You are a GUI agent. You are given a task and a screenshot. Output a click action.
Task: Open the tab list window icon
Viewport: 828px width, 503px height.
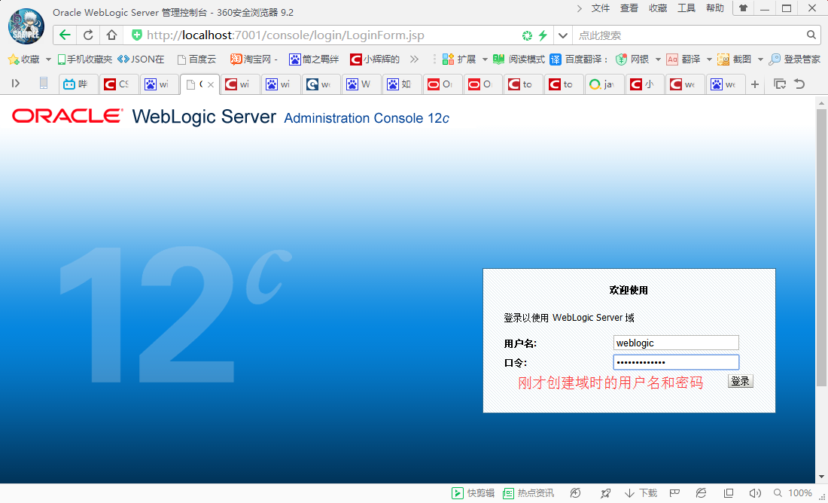tap(779, 84)
